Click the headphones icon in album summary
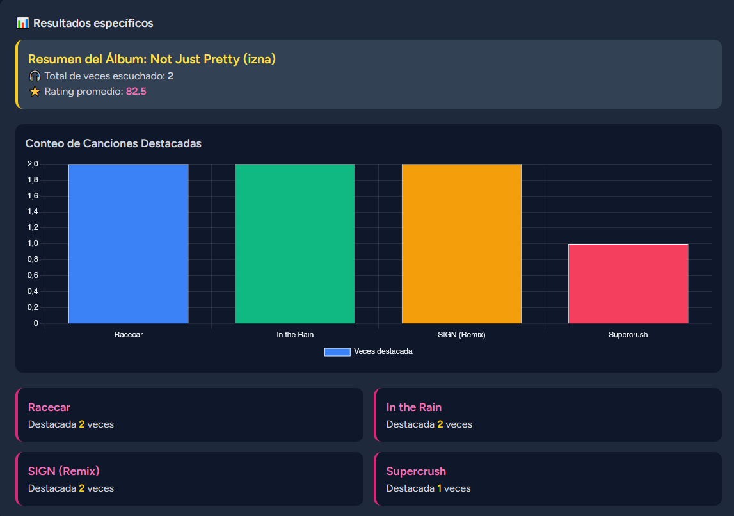The height and width of the screenshot is (516, 734). [35, 76]
